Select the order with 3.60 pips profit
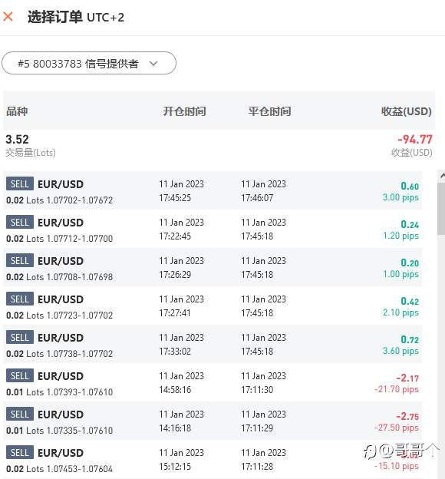Viewport: 445px width, 479px height. (213, 344)
